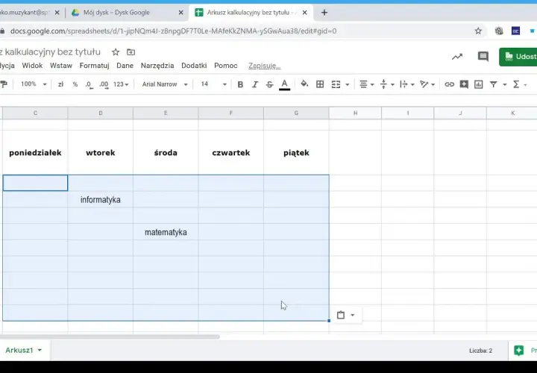Click the green Udostępnij share button
The width and height of the screenshot is (537, 373).
tap(518, 57)
